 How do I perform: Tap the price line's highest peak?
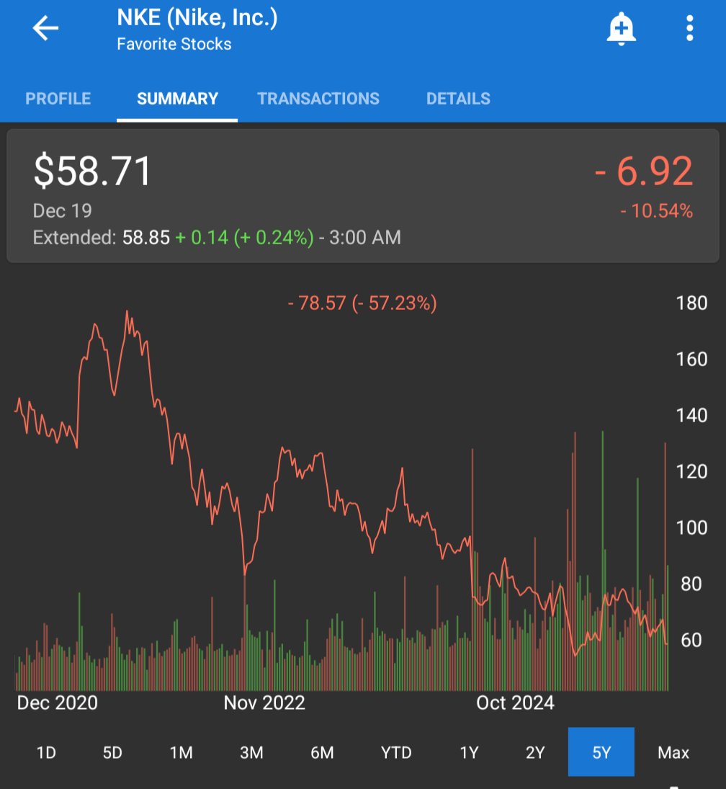(x=127, y=313)
